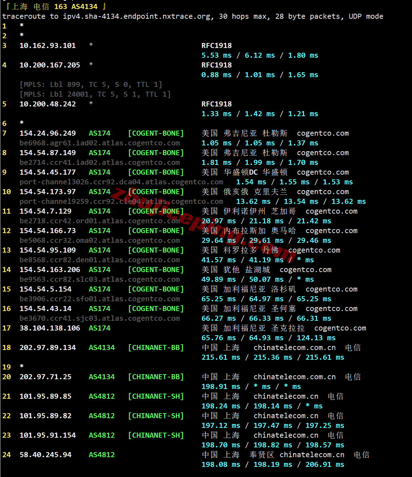Click latency 1.33 ms at hop 5
The height and width of the screenshot is (477, 412).
click(x=217, y=114)
